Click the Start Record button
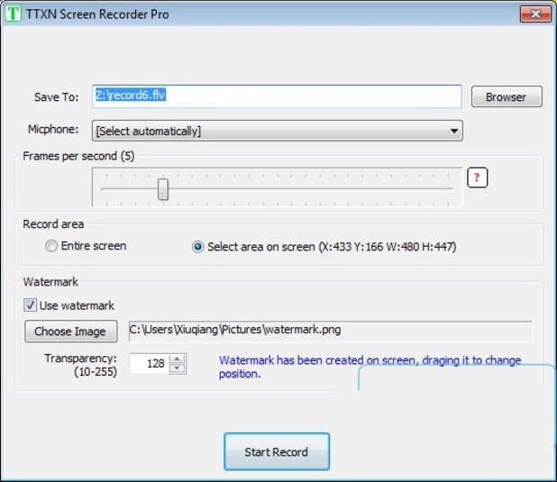This screenshot has width=557, height=482. coord(277,451)
